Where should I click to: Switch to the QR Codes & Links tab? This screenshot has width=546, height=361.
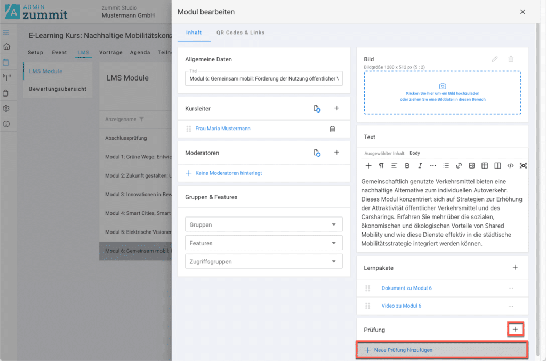coord(240,33)
